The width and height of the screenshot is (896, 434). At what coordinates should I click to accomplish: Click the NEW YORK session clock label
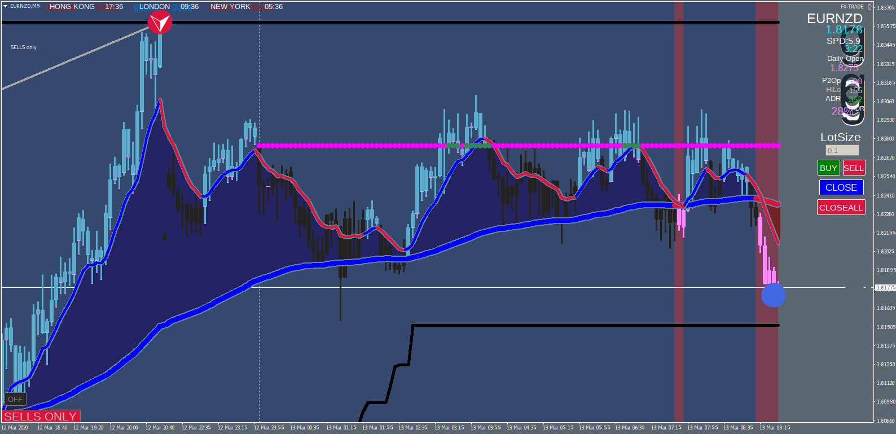(230, 7)
